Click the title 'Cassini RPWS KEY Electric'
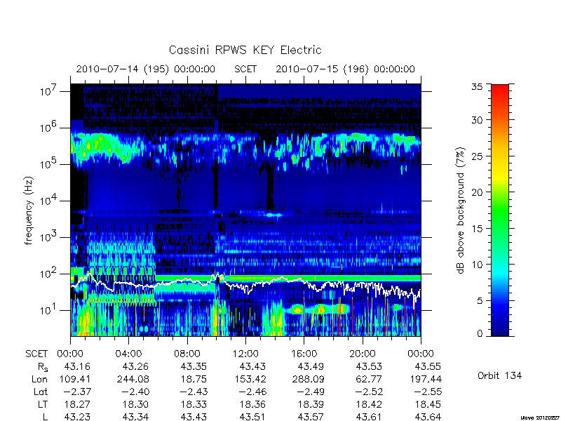This screenshot has width=561, height=421. (245, 50)
